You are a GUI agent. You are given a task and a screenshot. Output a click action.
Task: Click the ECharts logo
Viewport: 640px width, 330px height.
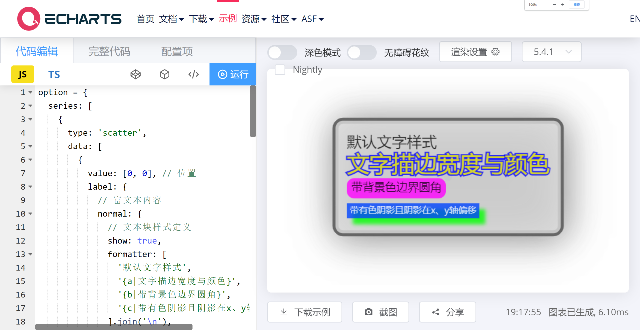tap(69, 19)
